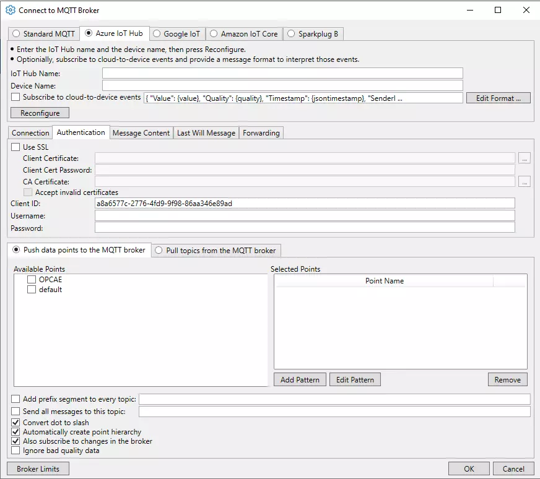Viewport: 540px width, 479px height.
Task: Click the prefix segment text field
Action: coord(334,399)
